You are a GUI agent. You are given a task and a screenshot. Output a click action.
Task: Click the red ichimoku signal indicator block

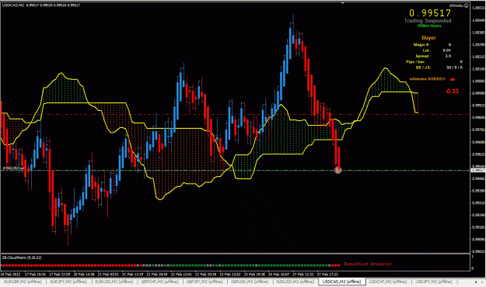(453, 79)
